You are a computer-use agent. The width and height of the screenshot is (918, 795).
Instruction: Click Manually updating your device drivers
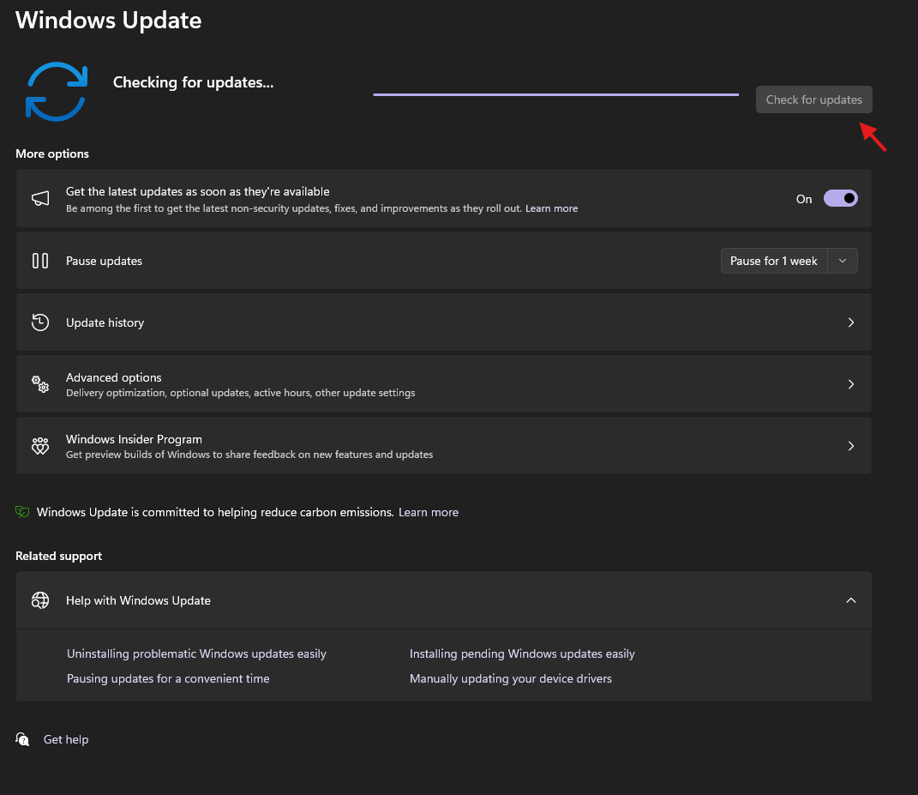click(511, 678)
